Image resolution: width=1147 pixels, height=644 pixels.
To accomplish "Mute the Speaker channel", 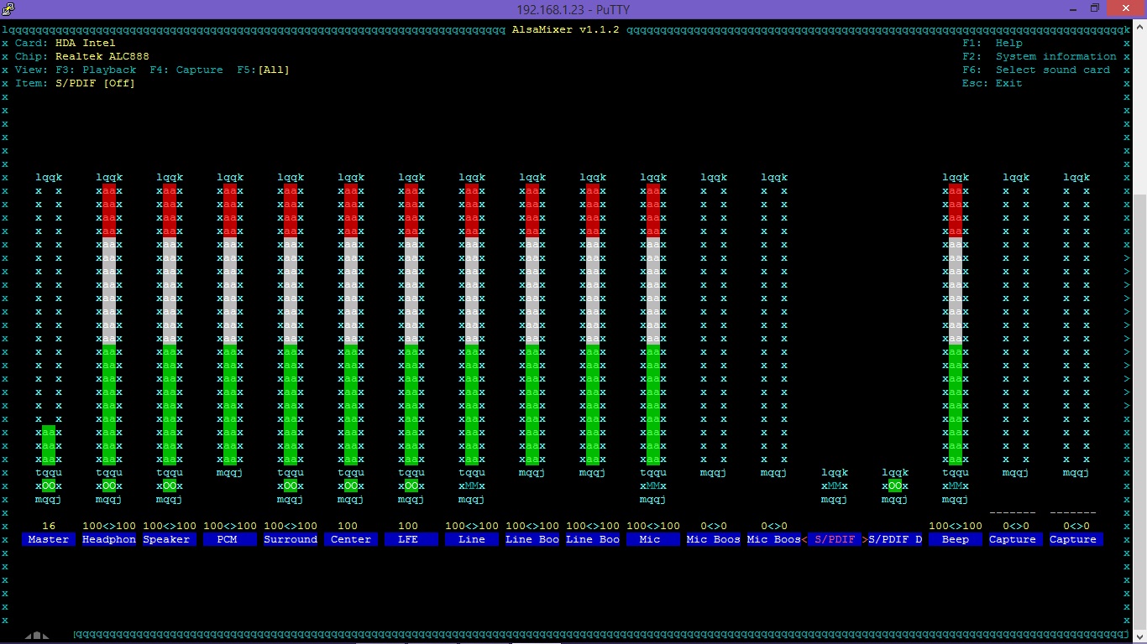I will tap(170, 486).
